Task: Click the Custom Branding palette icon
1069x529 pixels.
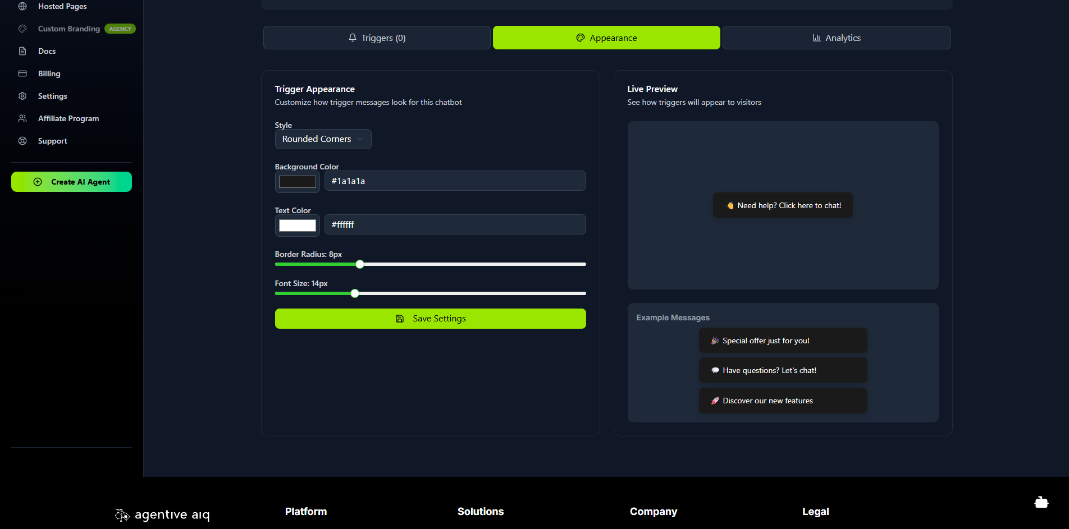Action: point(22,29)
